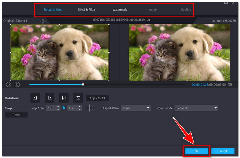This screenshot has height=158, width=240.
Task: Expand the Zoom Mode dropdown
Action: click(x=196, y=108)
